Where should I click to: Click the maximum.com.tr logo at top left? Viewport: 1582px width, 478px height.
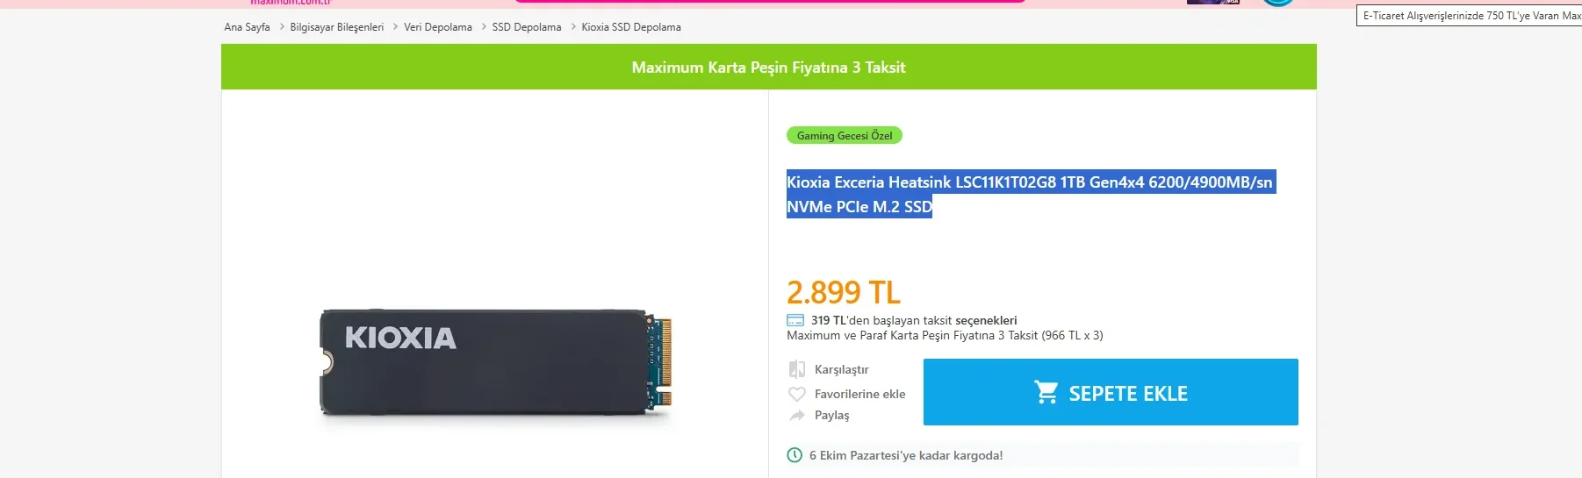[291, 3]
